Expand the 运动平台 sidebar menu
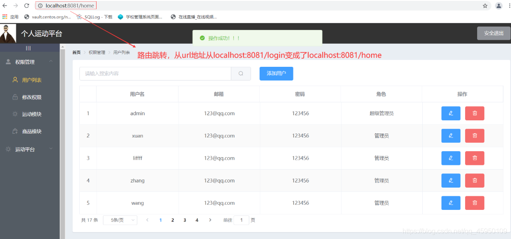Screen dimensions: 511x239 click(x=30, y=149)
